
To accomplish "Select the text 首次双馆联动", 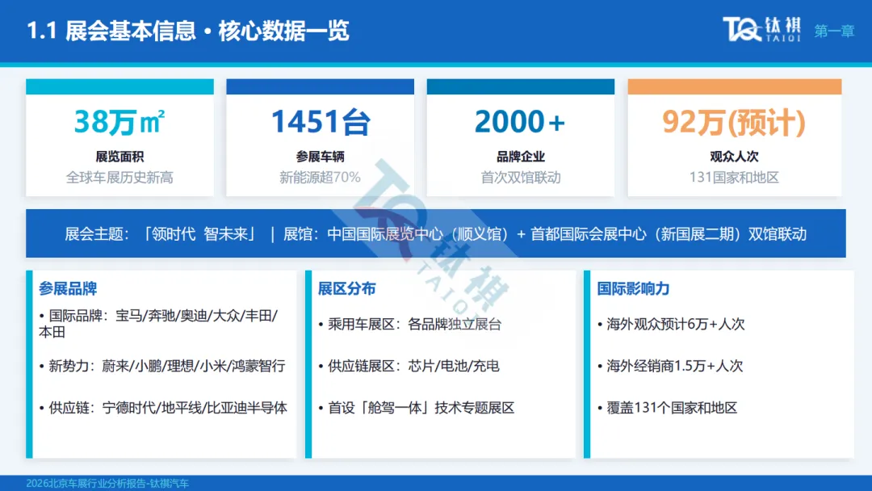I will pyautogui.click(x=521, y=178).
